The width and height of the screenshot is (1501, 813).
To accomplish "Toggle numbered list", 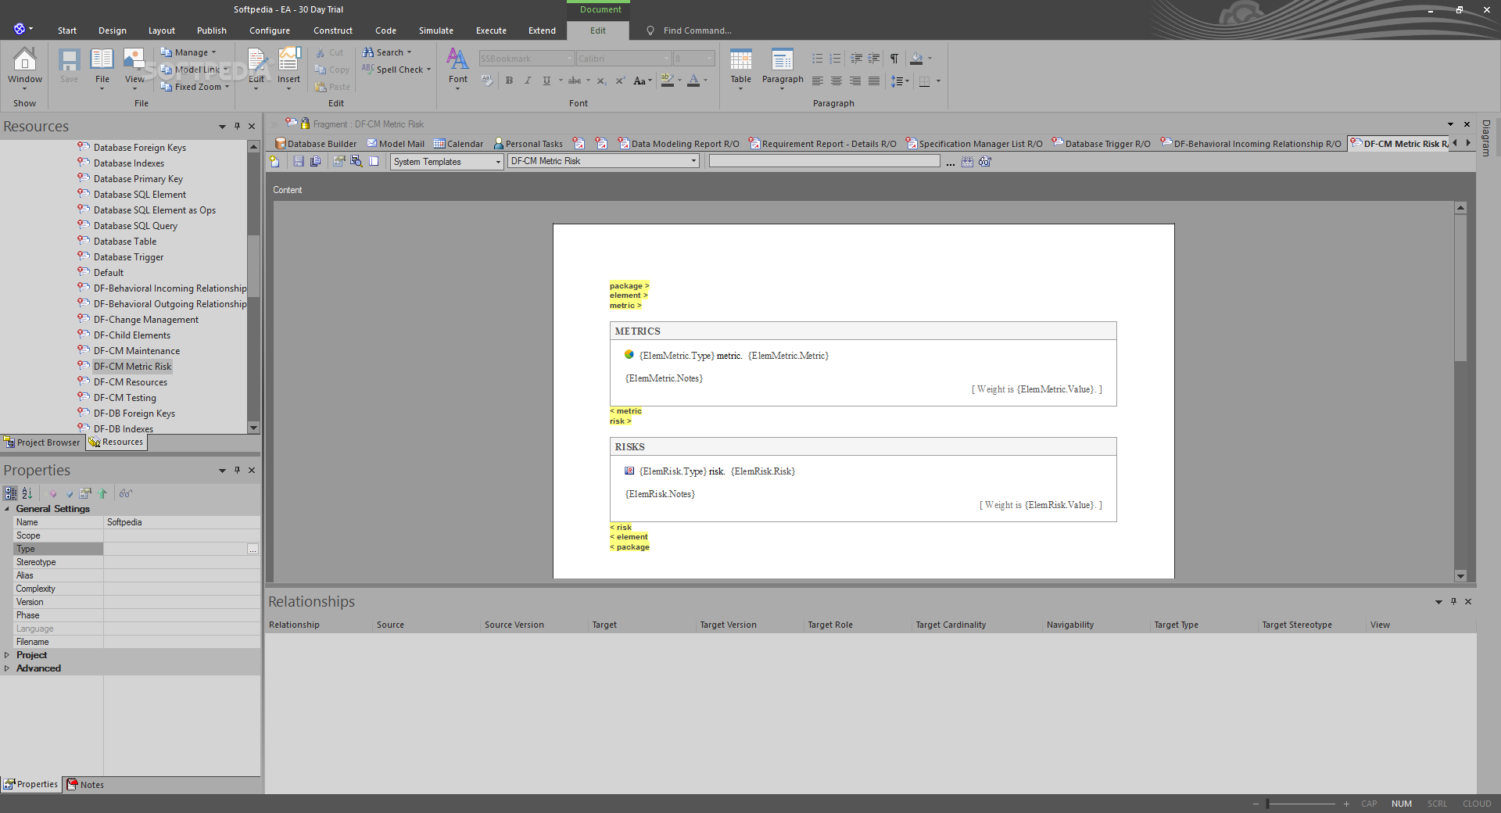I will point(836,59).
